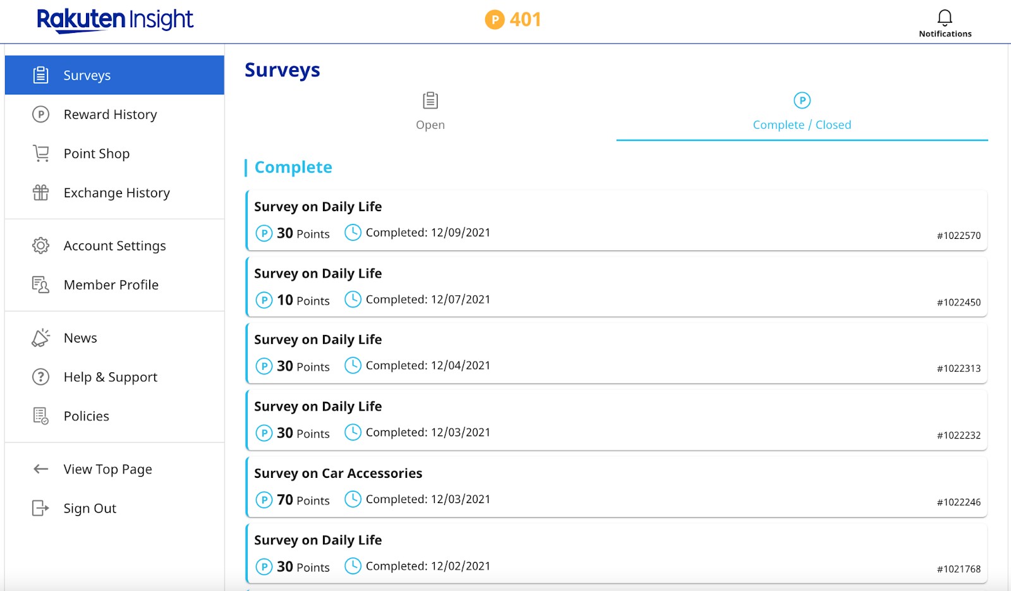Click the Sign Out door icon
Image resolution: width=1011 pixels, height=591 pixels.
pyautogui.click(x=41, y=508)
